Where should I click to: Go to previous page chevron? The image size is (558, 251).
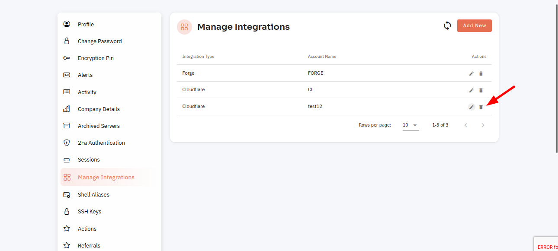(465, 125)
